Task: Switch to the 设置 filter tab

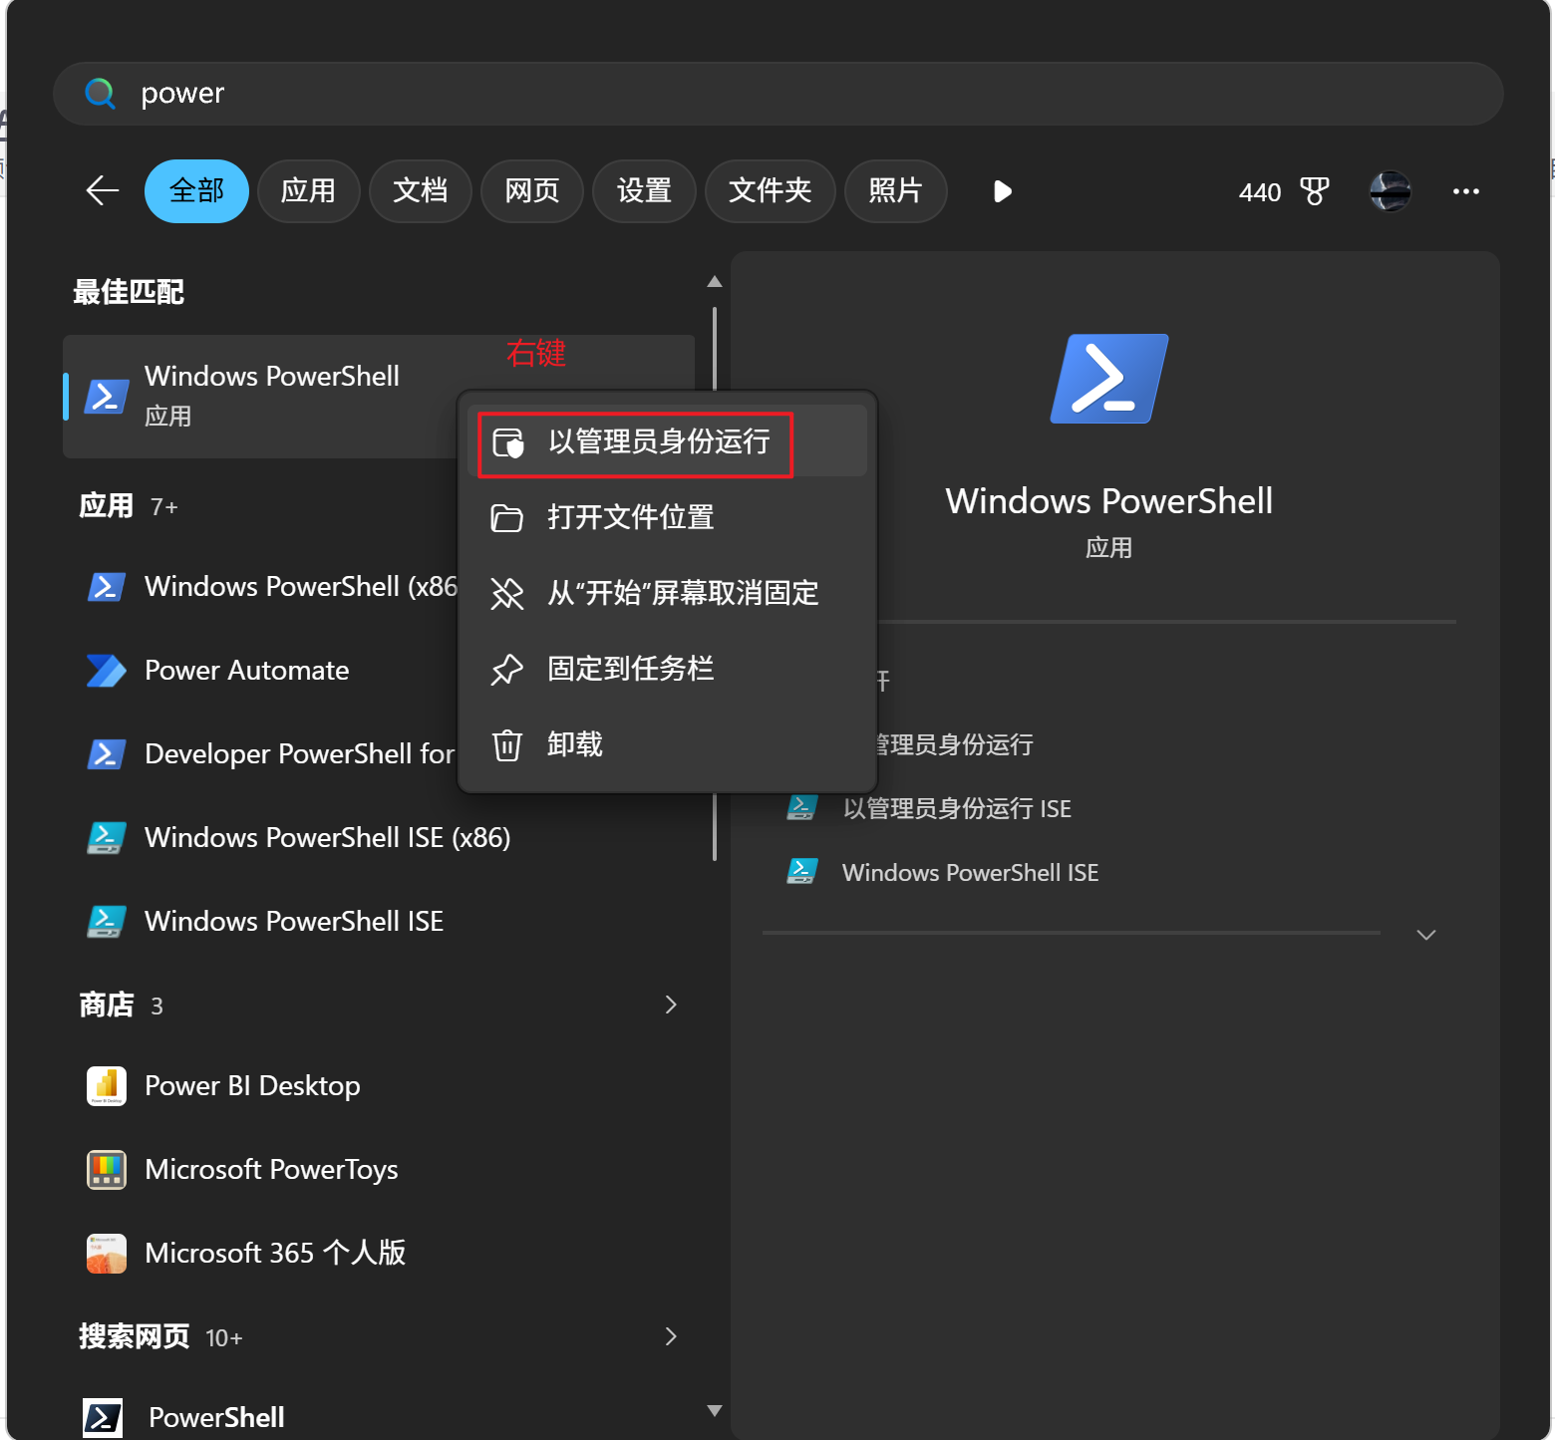Action: pyautogui.click(x=644, y=191)
